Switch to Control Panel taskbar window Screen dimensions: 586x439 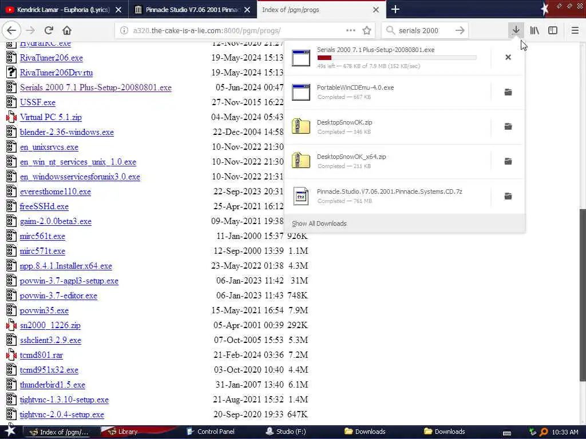[215, 432]
